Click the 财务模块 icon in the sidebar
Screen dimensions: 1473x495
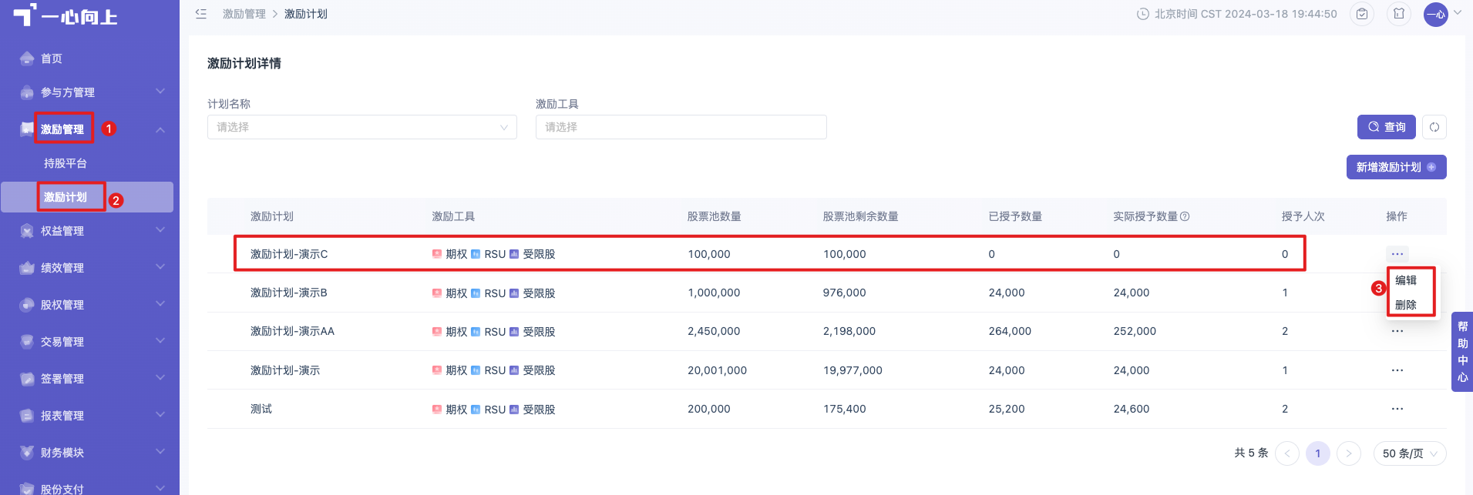pyautogui.click(x=27, y=453)
